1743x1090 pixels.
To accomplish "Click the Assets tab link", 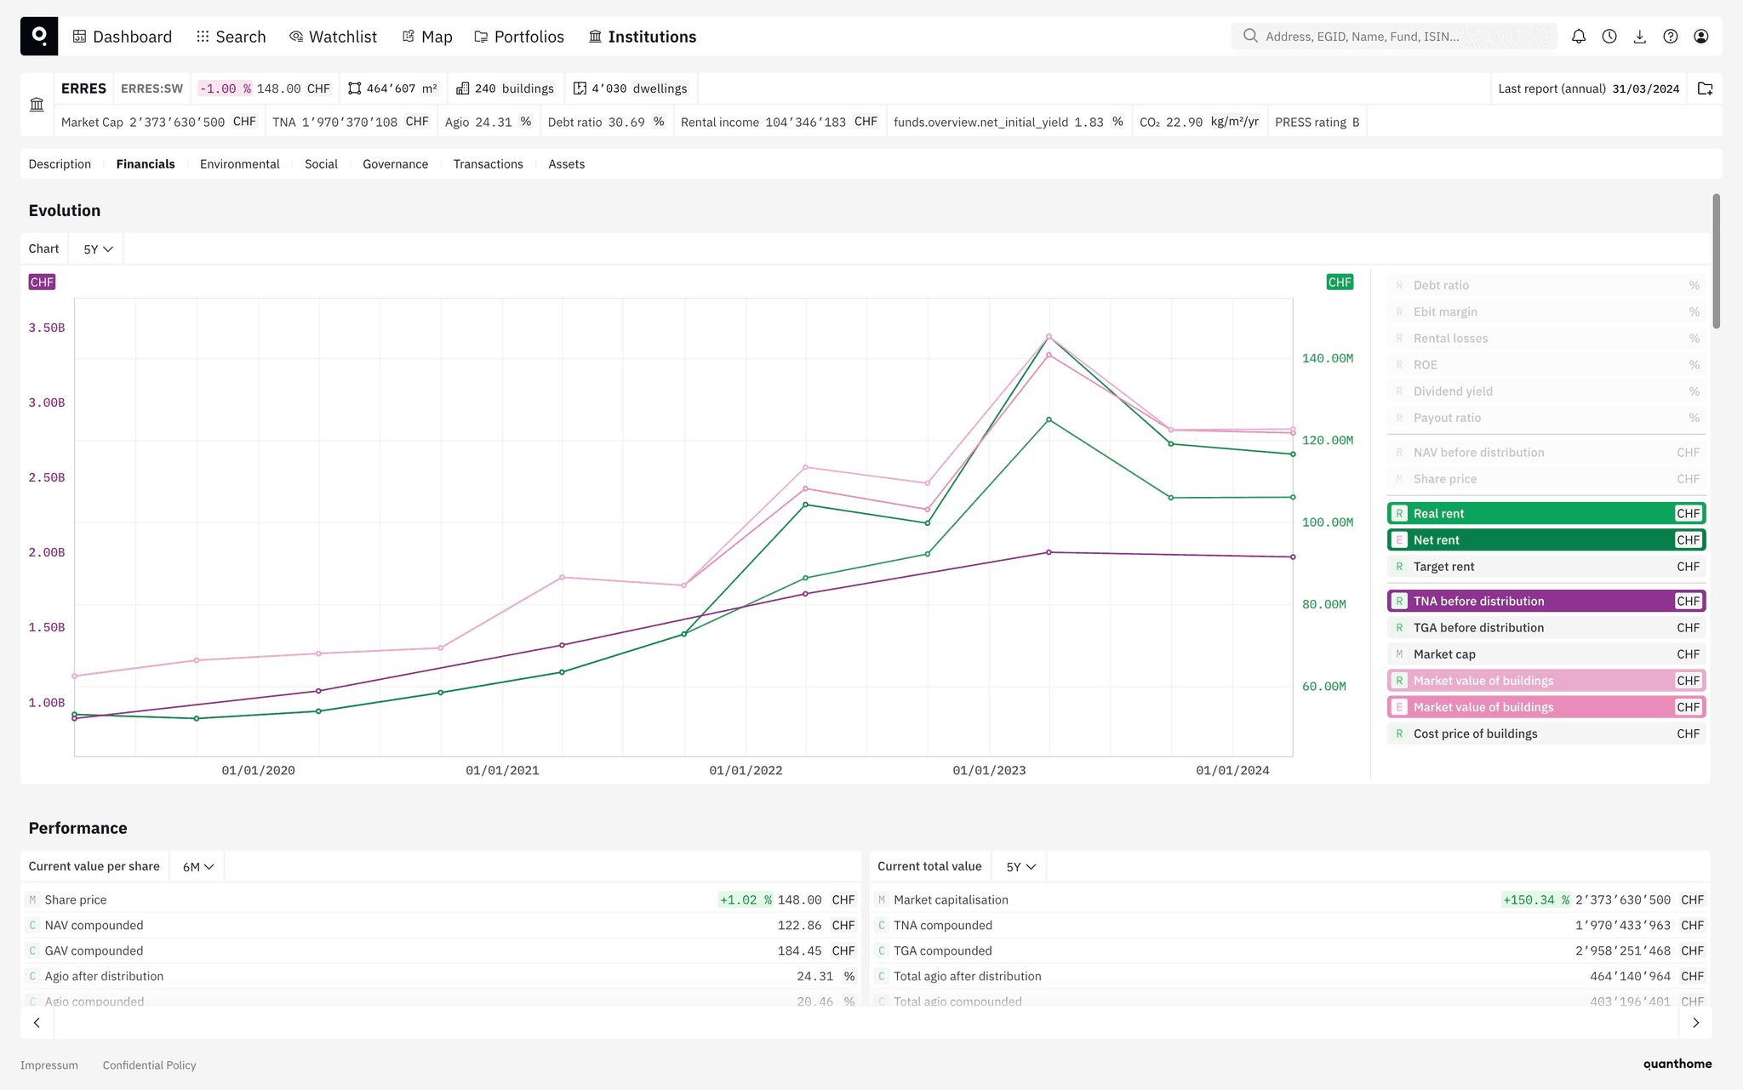I will 565,163.
